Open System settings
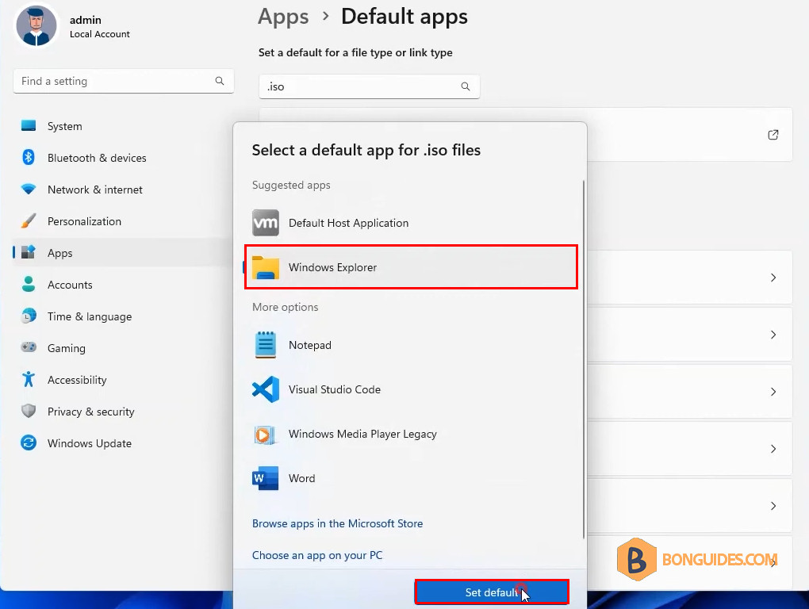The width and height of the screenshot is (809, 609). click(64, 126)
